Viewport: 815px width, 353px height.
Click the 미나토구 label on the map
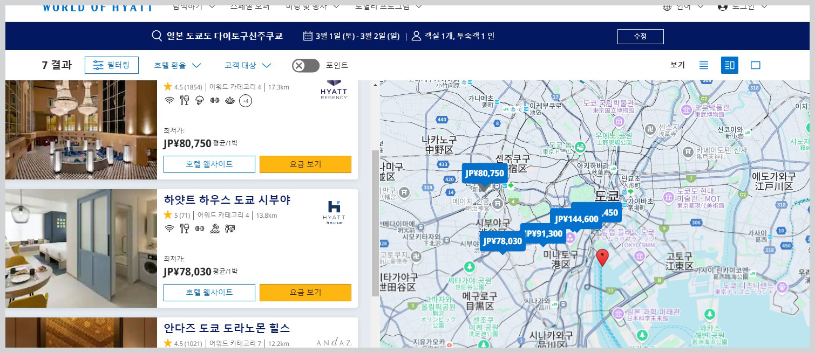[x=561, y=259]
